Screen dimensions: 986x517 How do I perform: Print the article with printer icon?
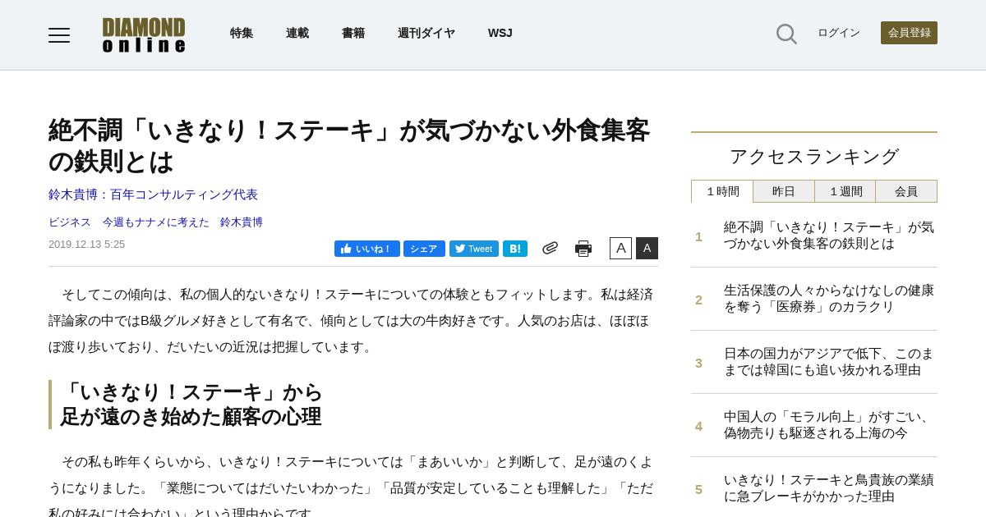tap(583, 249)
